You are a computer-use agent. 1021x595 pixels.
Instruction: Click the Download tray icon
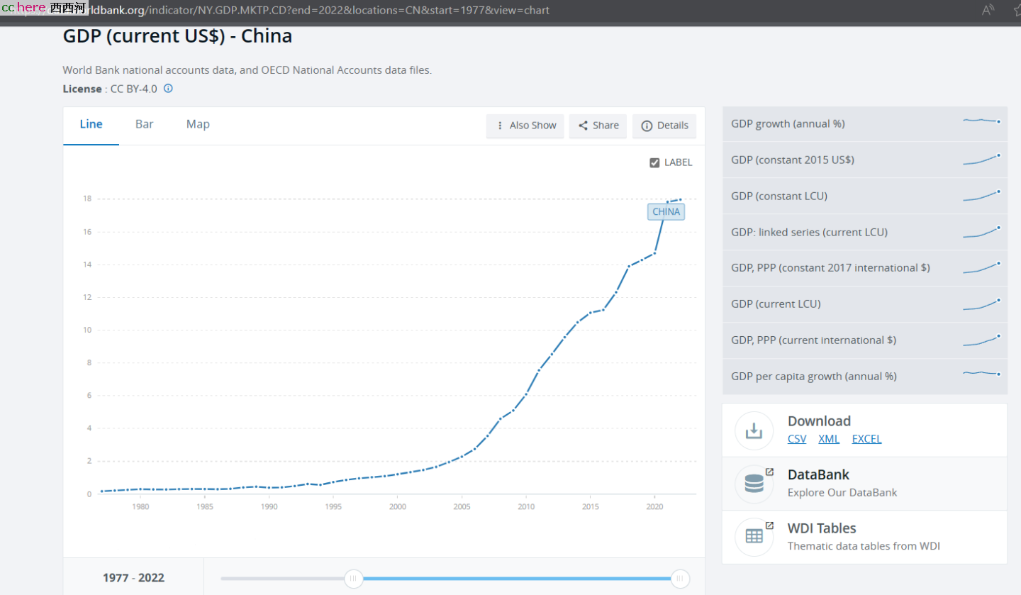(x=754, y=430)
